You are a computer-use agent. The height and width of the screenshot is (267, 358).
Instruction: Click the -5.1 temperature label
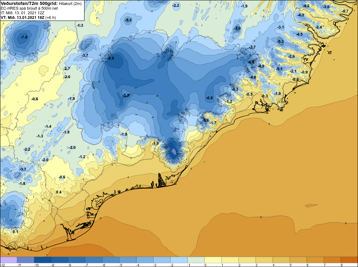[279, 69]
